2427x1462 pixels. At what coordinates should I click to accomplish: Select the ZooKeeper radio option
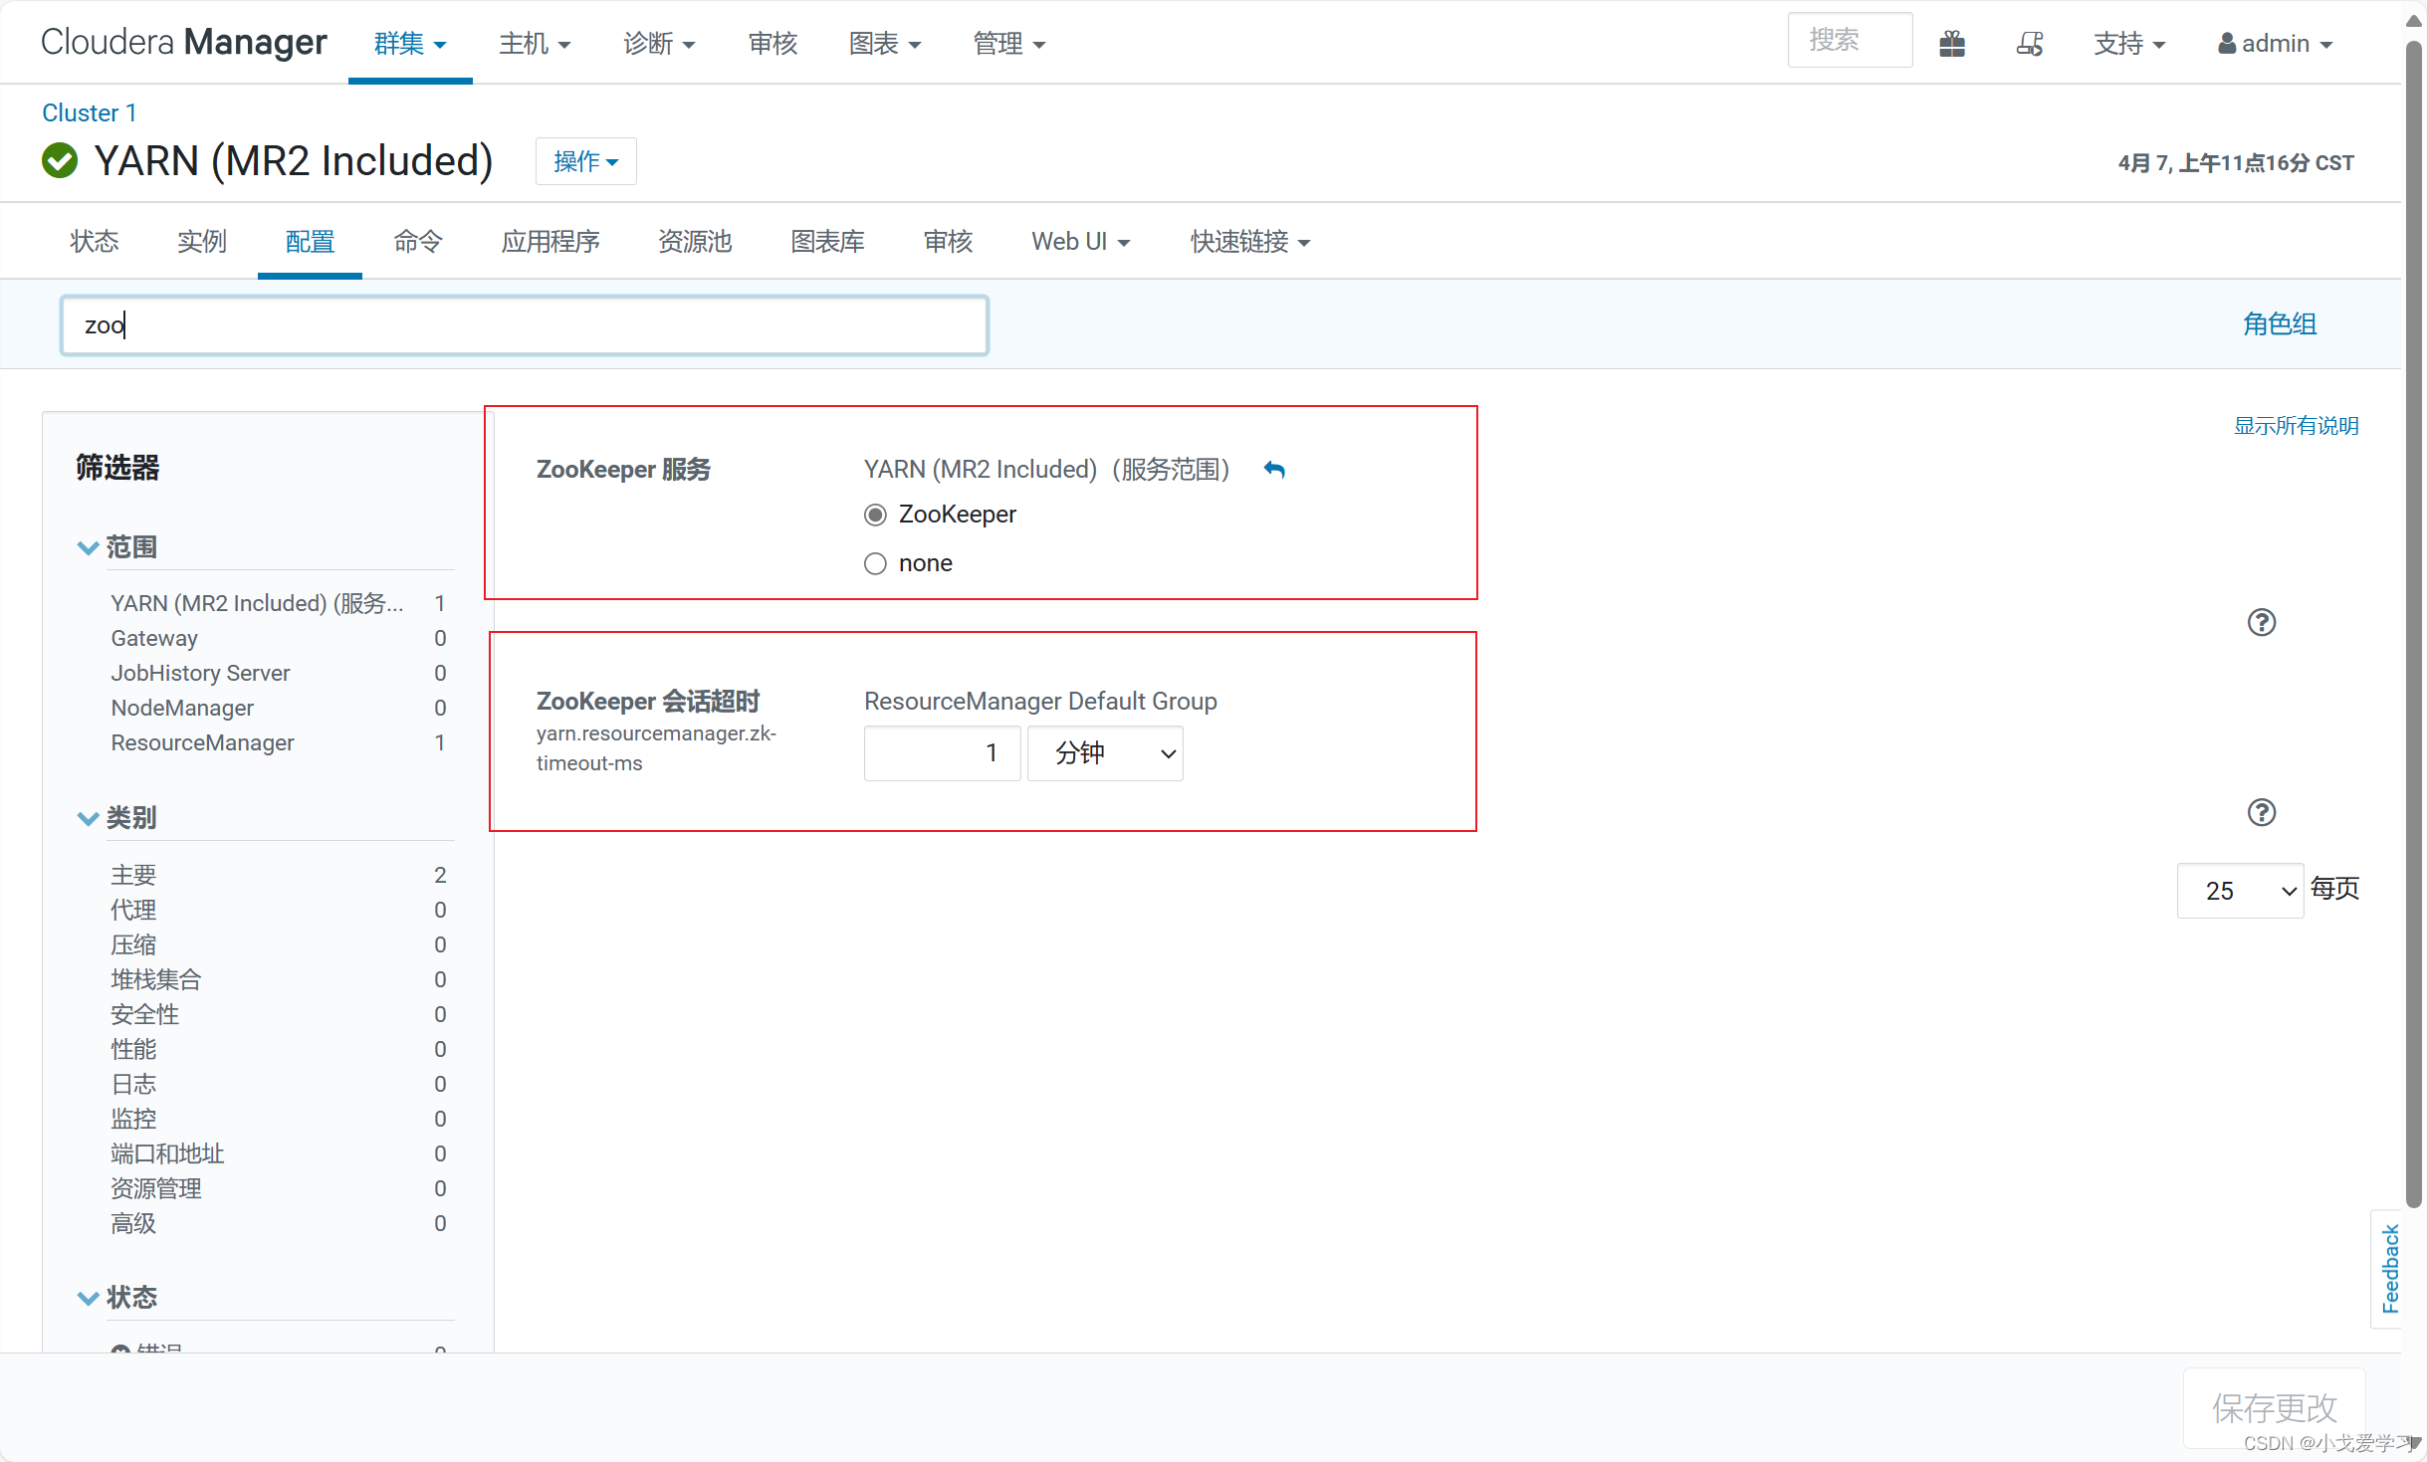click(875, 515)
